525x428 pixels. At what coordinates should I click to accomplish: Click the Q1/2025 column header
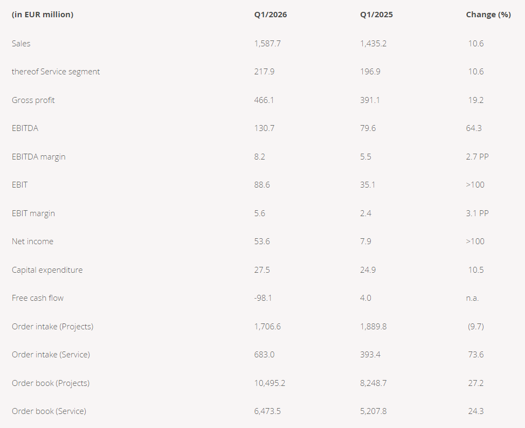(376, 15)
